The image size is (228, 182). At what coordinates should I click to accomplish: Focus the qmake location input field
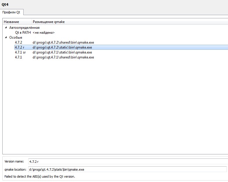point(127,169)
